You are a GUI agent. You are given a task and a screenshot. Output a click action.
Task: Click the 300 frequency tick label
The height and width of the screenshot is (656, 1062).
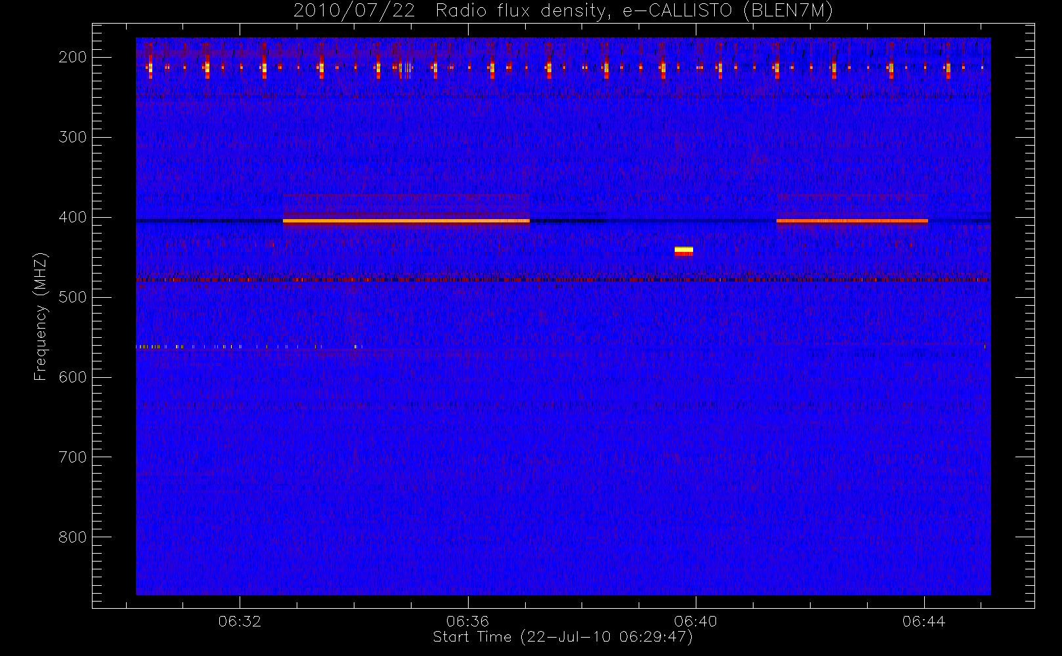coord(73,137)
